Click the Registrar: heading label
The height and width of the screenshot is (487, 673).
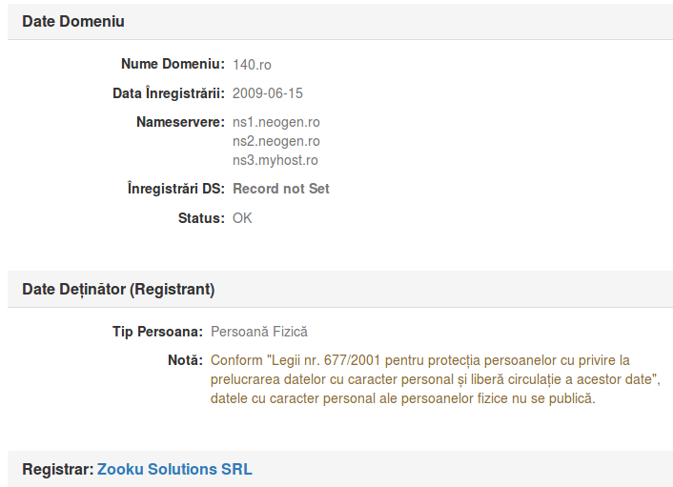tap(58, 469)
